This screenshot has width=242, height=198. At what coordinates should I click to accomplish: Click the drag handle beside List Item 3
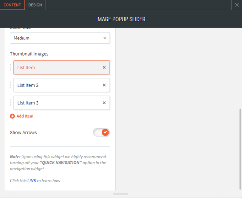point(11,103)
